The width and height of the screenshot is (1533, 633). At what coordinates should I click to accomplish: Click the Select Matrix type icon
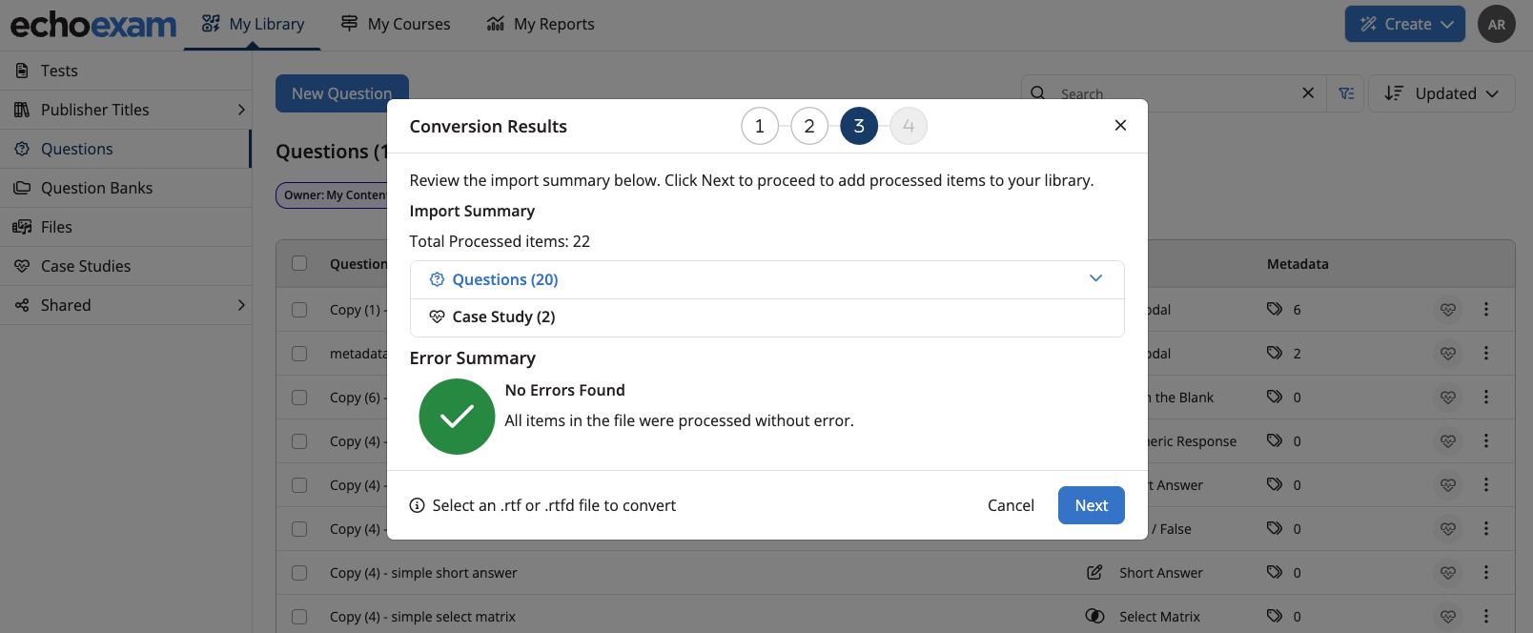(x=1094, y=616)
